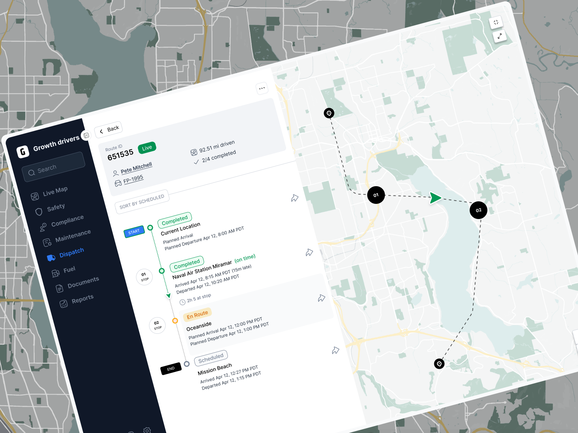Toggle fullscreen with the expand map control
The width and height of the screenshot is (578, 433).
coord(500,36)
